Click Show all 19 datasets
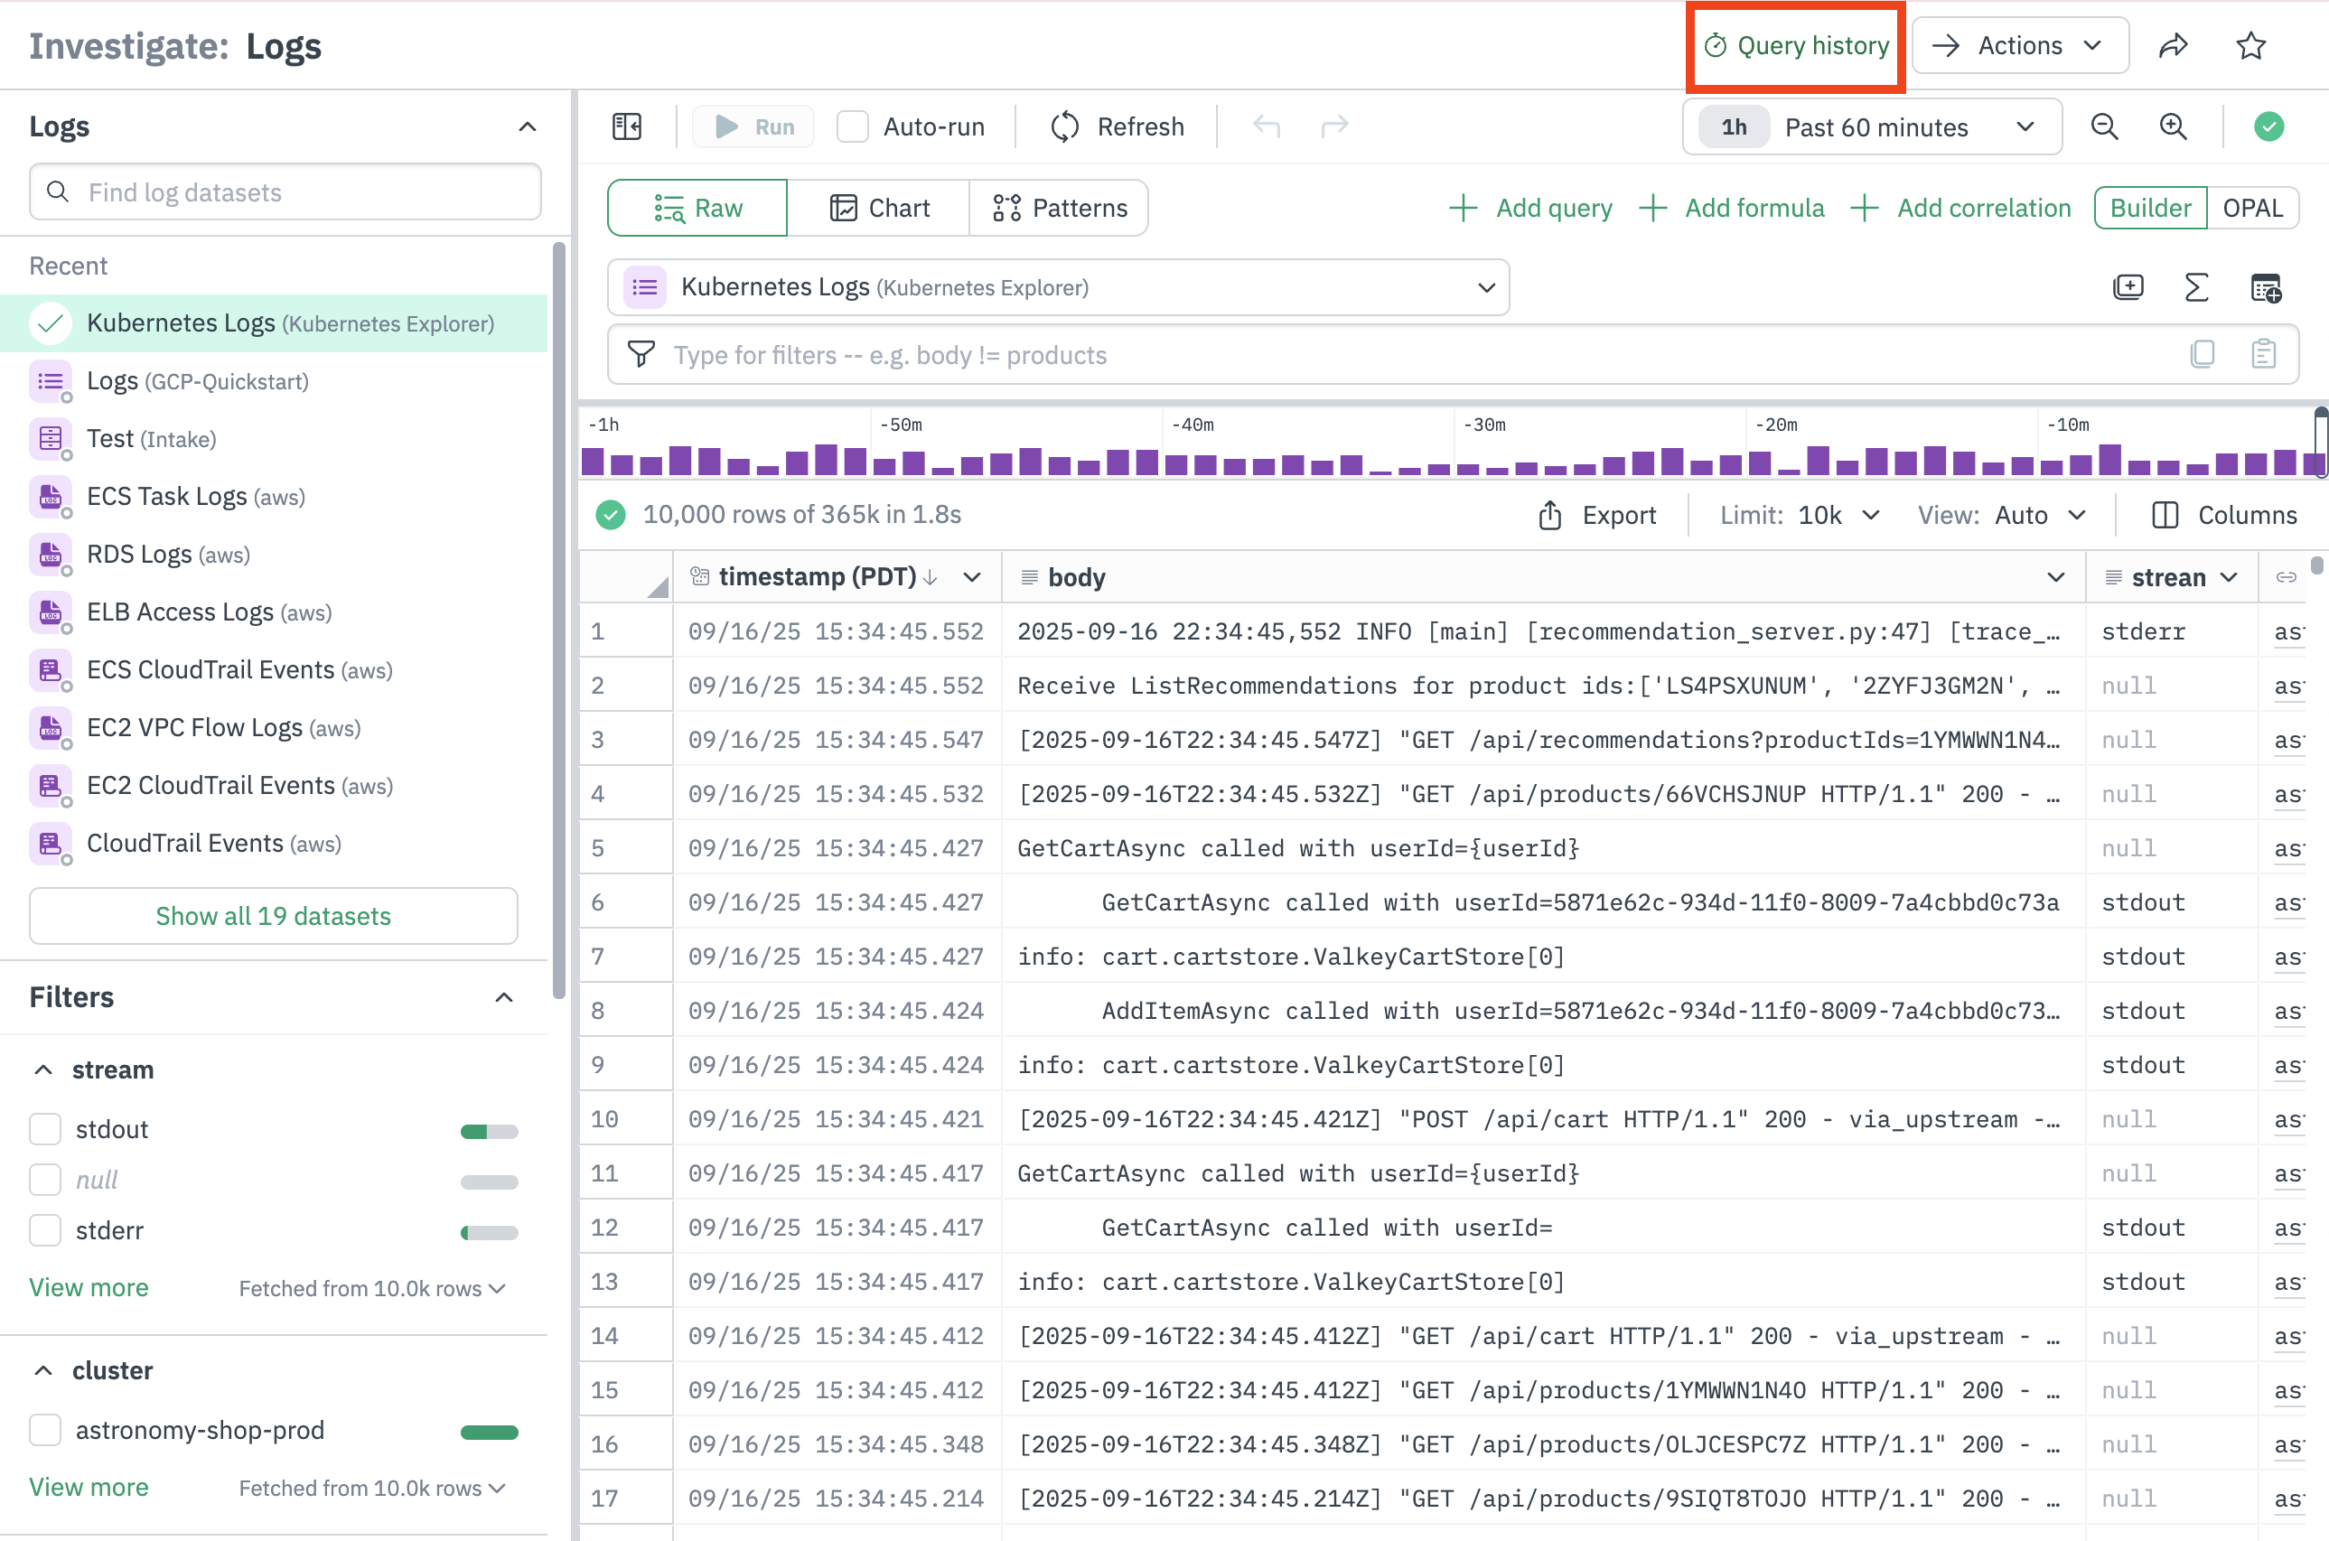The image size is (2329, 1541). pyautogui.click(x=273, y=916)
